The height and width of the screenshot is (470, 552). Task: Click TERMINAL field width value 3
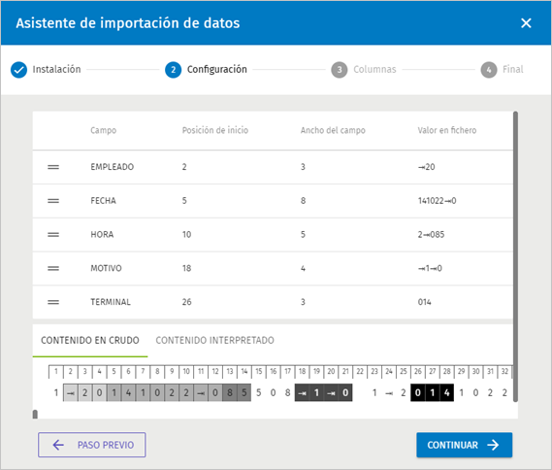(x=303, y=302)
